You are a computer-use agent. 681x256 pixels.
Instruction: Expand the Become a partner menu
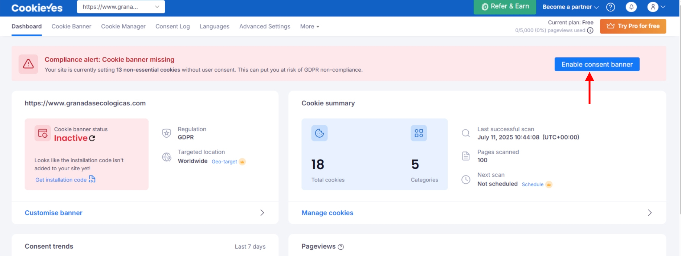click(570, 7)
